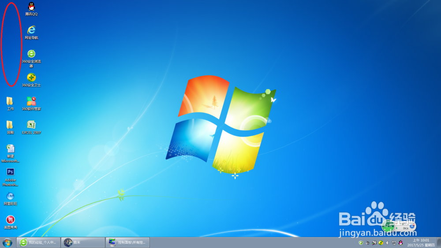Select the 360安全卫士 desktop icon
Viewport: 441px width, 248px height.
[31, 80]
